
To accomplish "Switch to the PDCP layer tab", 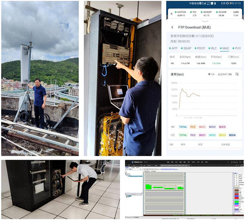I will pos(200,48).
